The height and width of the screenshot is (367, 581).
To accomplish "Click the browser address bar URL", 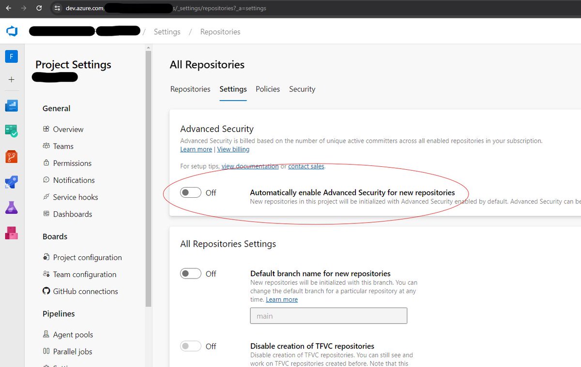I will coord(166,8).
